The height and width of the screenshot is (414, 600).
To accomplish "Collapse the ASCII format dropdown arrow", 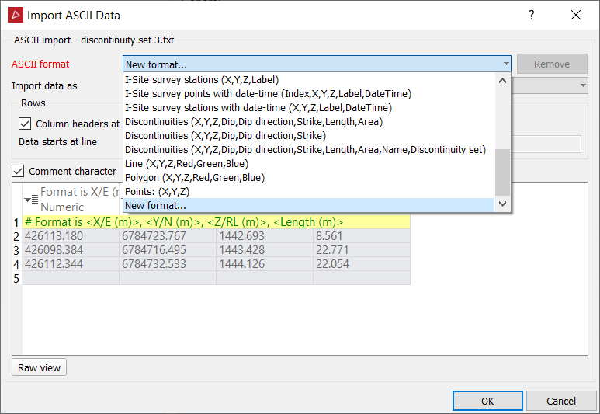I will (x=505, y=65).
